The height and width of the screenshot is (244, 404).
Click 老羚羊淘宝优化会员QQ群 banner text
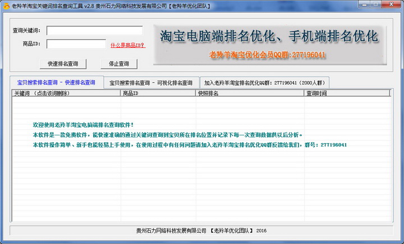pyautogui.click(x=267, y=55)
